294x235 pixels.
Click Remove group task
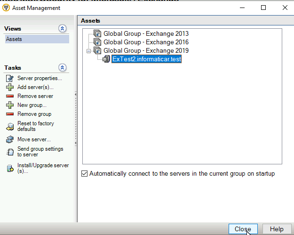point(34,114)
